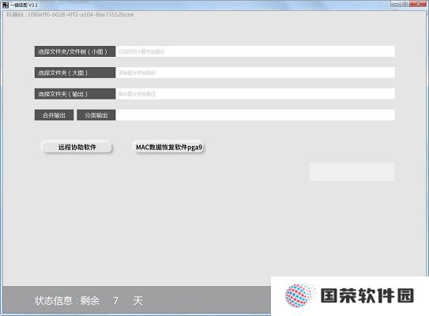This screenshot has width=429, height=316.
Task: Click the remaining days value 7
Action: (x=115, y=301)
